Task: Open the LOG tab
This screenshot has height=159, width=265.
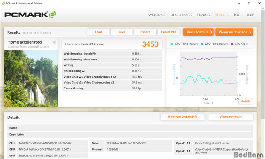Action: 237,15
